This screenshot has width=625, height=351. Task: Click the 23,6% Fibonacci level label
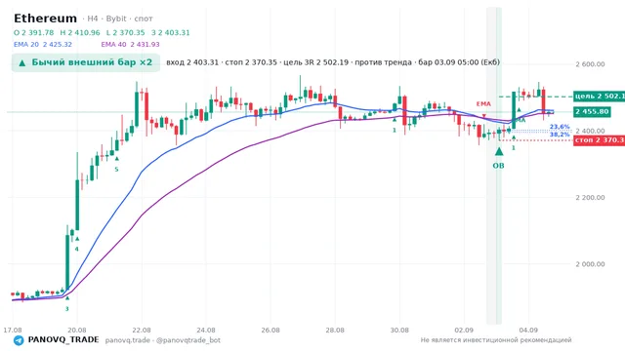(x=560, y=127)
